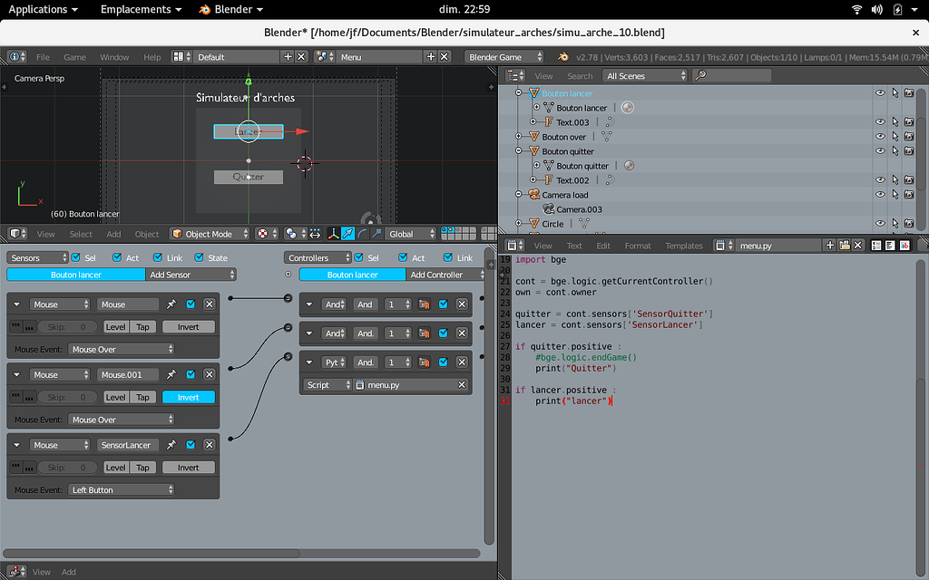
Task: Unlink the menu.py text datablock
Action: coord(858,246)
